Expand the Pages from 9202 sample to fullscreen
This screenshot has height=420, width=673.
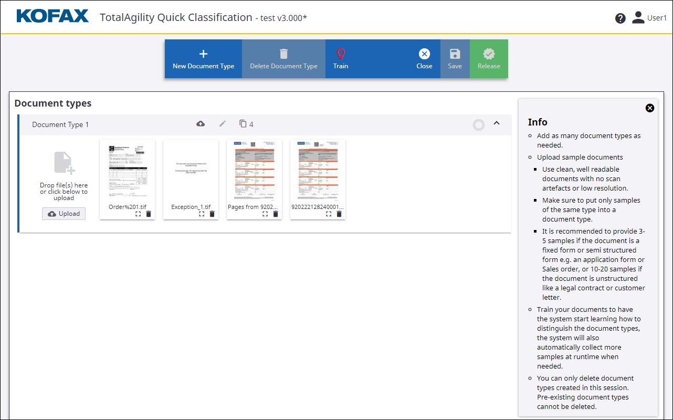tap(265, 214)
